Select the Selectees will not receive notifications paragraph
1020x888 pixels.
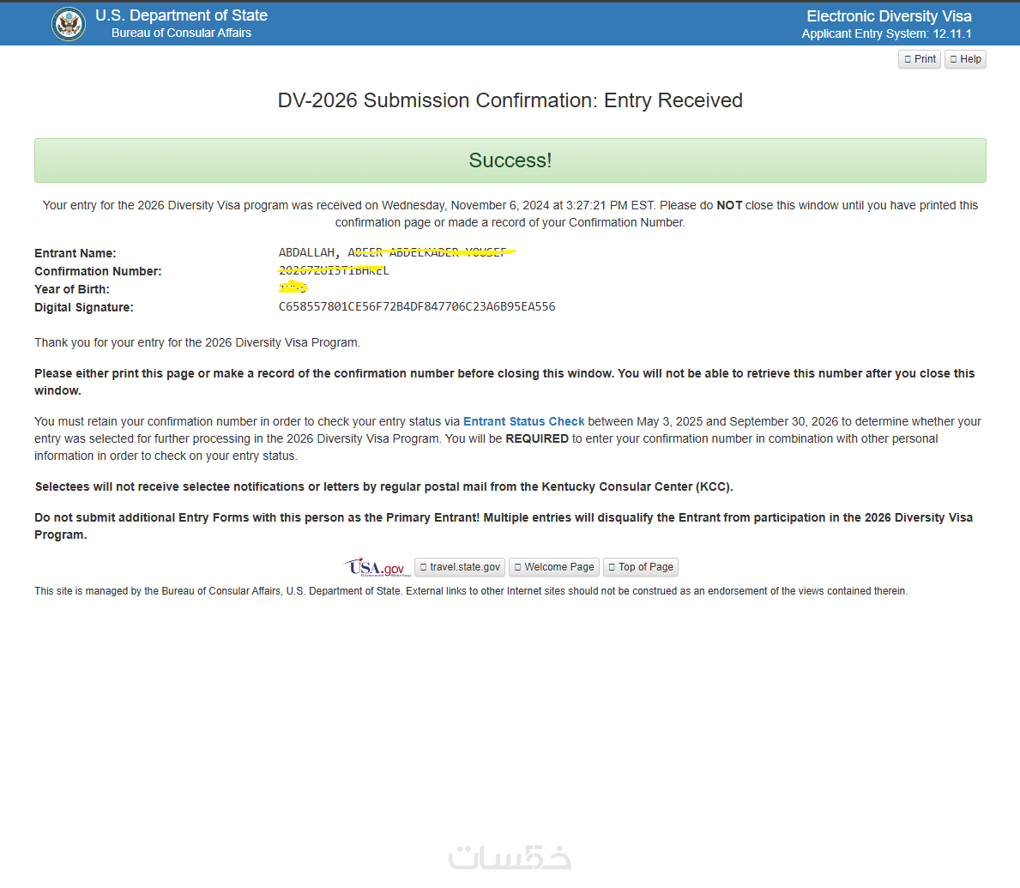[383, 486]
